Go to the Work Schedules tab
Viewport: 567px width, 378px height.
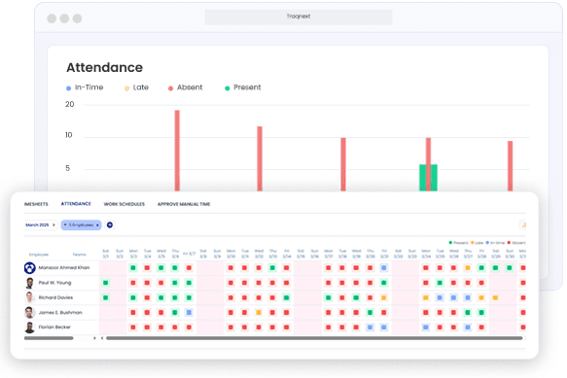click(124, 204)
